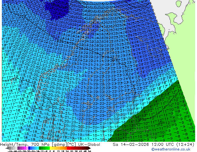Click the gray left arrow end of color scale

tap(7, 148)
